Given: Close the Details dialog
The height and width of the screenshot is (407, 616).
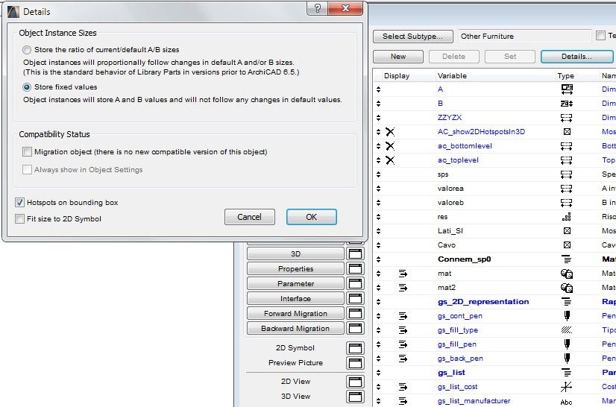Looking at the screenshot, I should click(x=345, y=8).
